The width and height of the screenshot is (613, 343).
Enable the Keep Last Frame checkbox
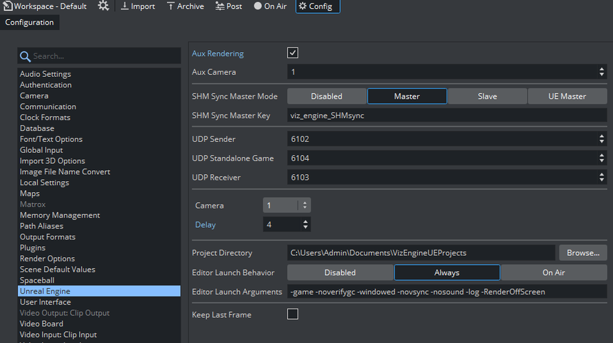(293, 314)
